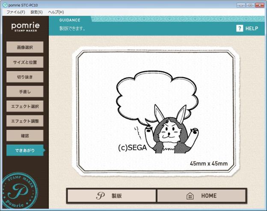Click the HELP question mark icon
Viewport: 267px width, 211px height.
coord(240,28)
